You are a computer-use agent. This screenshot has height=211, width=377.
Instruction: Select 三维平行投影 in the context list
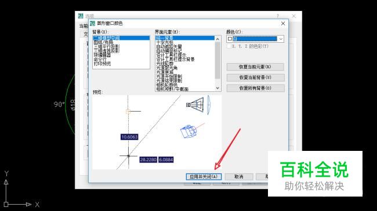(107, 47)
